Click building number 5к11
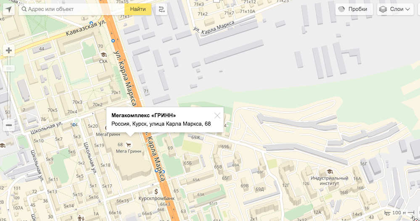The height and width of the screenshot is (221, 420). pos(53,179)
